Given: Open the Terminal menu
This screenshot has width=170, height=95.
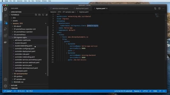Looking at the screenshot, I should coord(38,1).
